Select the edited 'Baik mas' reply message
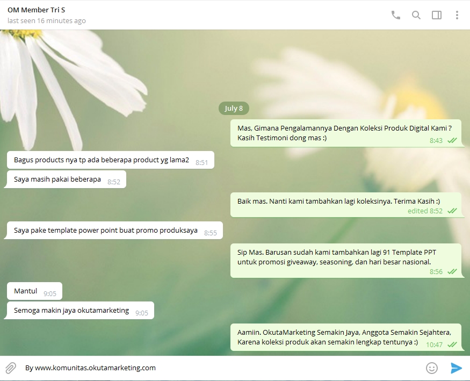470x381 pixels. [346, 205]
